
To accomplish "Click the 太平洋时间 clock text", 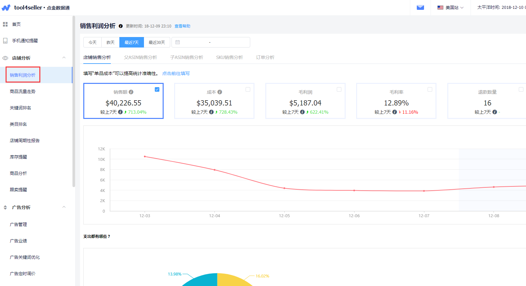I will click(501, 8).
